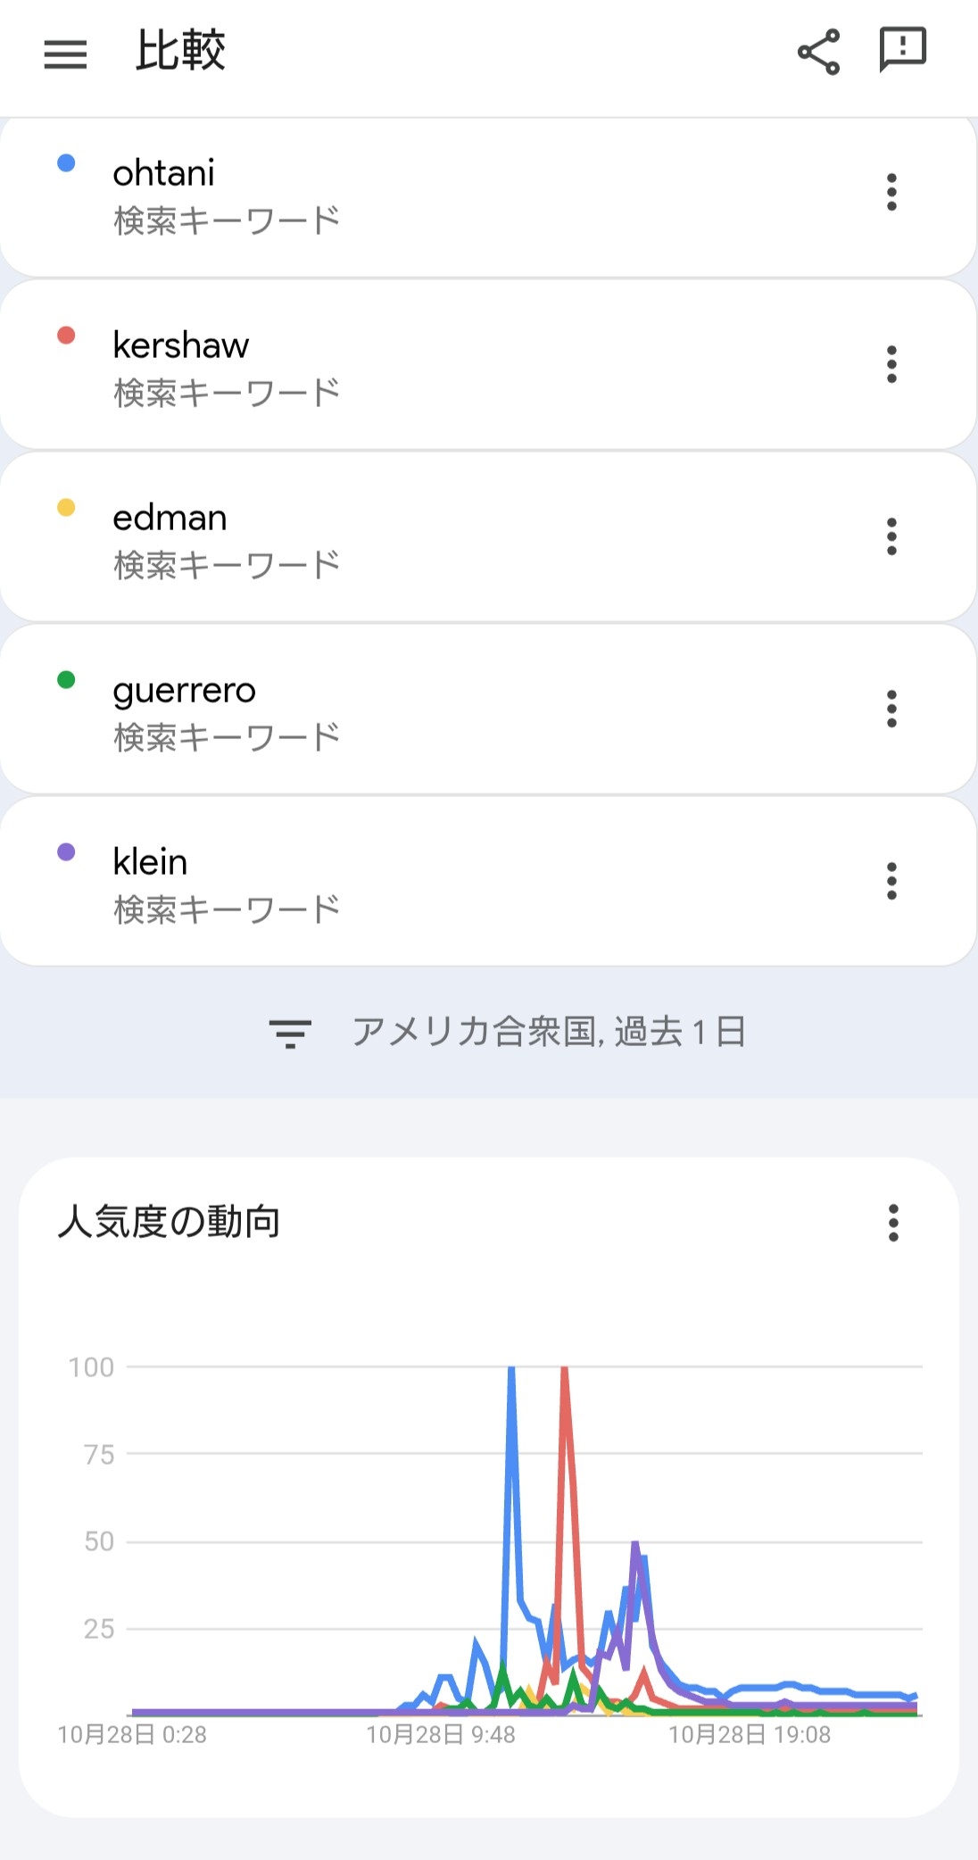Screen dimensions: 978x1860
Task: Open more options for edman keyword
Action: click(x=891, y=537)
